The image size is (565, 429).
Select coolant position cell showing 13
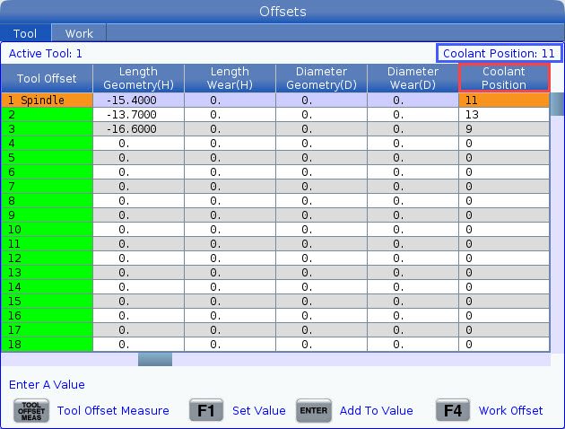coord(503,115)
